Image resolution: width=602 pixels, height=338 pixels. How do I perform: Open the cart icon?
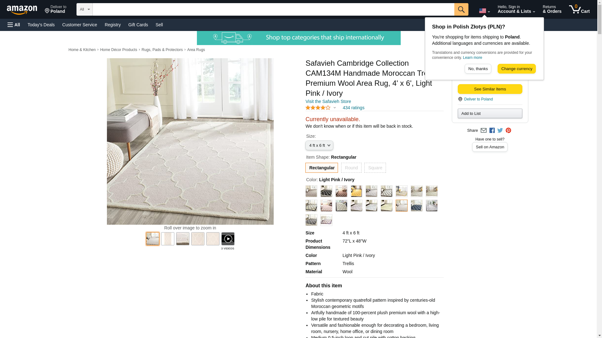tap(579, 9)
